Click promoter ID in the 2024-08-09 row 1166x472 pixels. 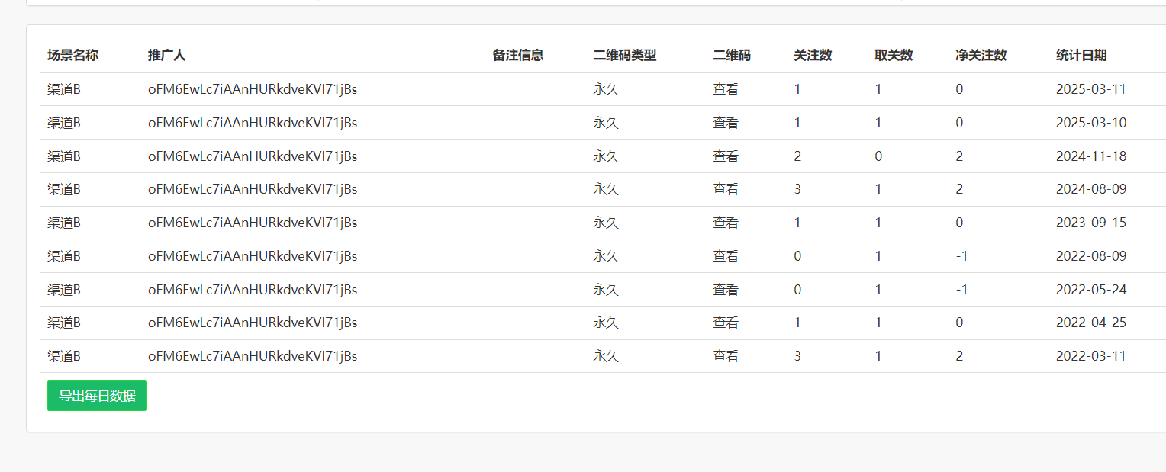253,189
